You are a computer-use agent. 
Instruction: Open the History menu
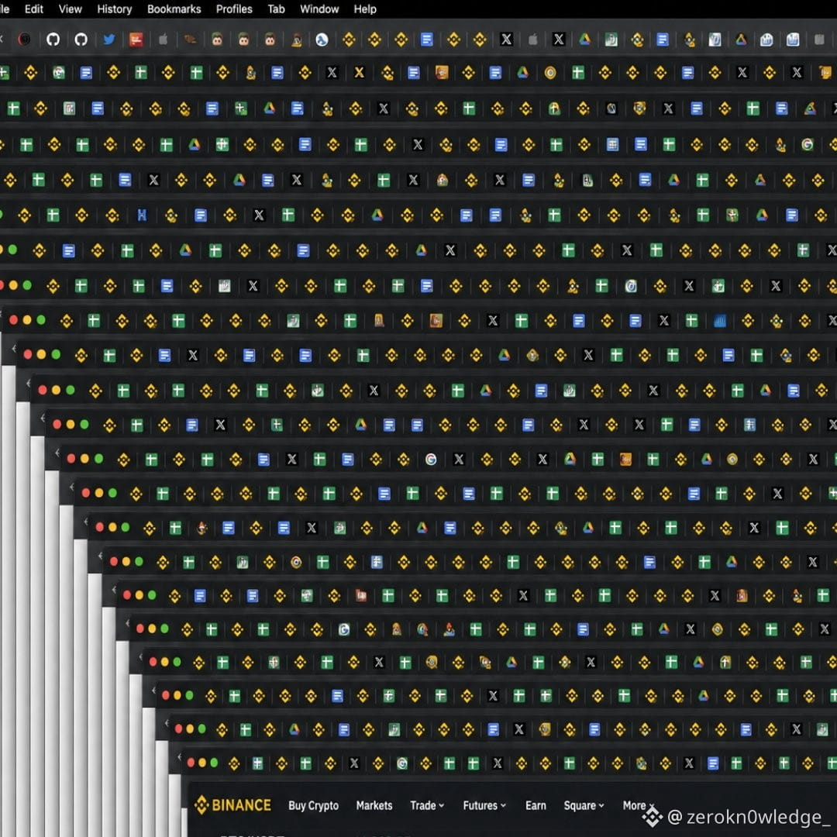114,9
